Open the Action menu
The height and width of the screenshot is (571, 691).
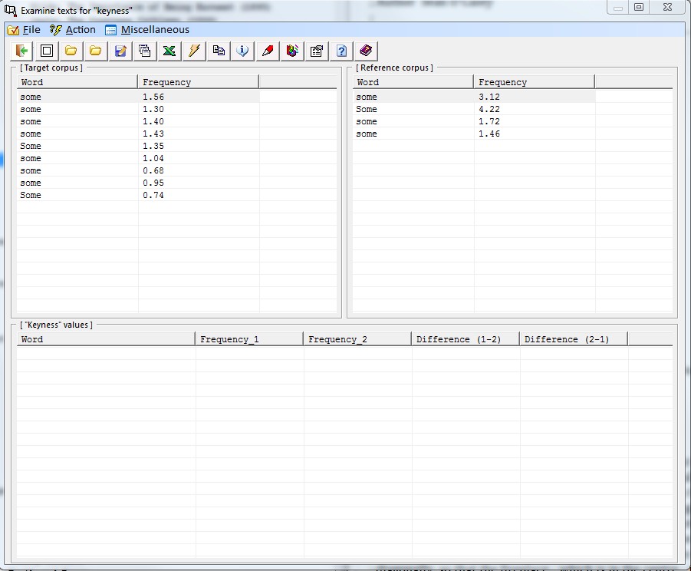pyautogui.click(x=73, y=30)
